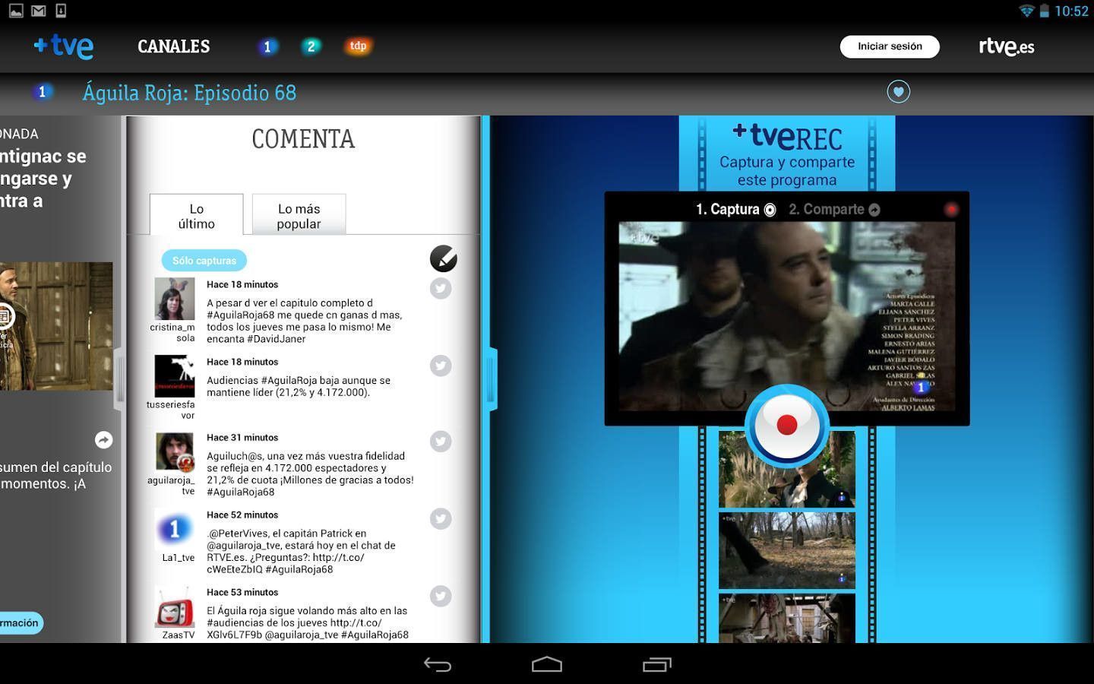Tap the Android back button
This screenshot has height=684, width=1094.
pyautogui.click(x=438, y=664)
